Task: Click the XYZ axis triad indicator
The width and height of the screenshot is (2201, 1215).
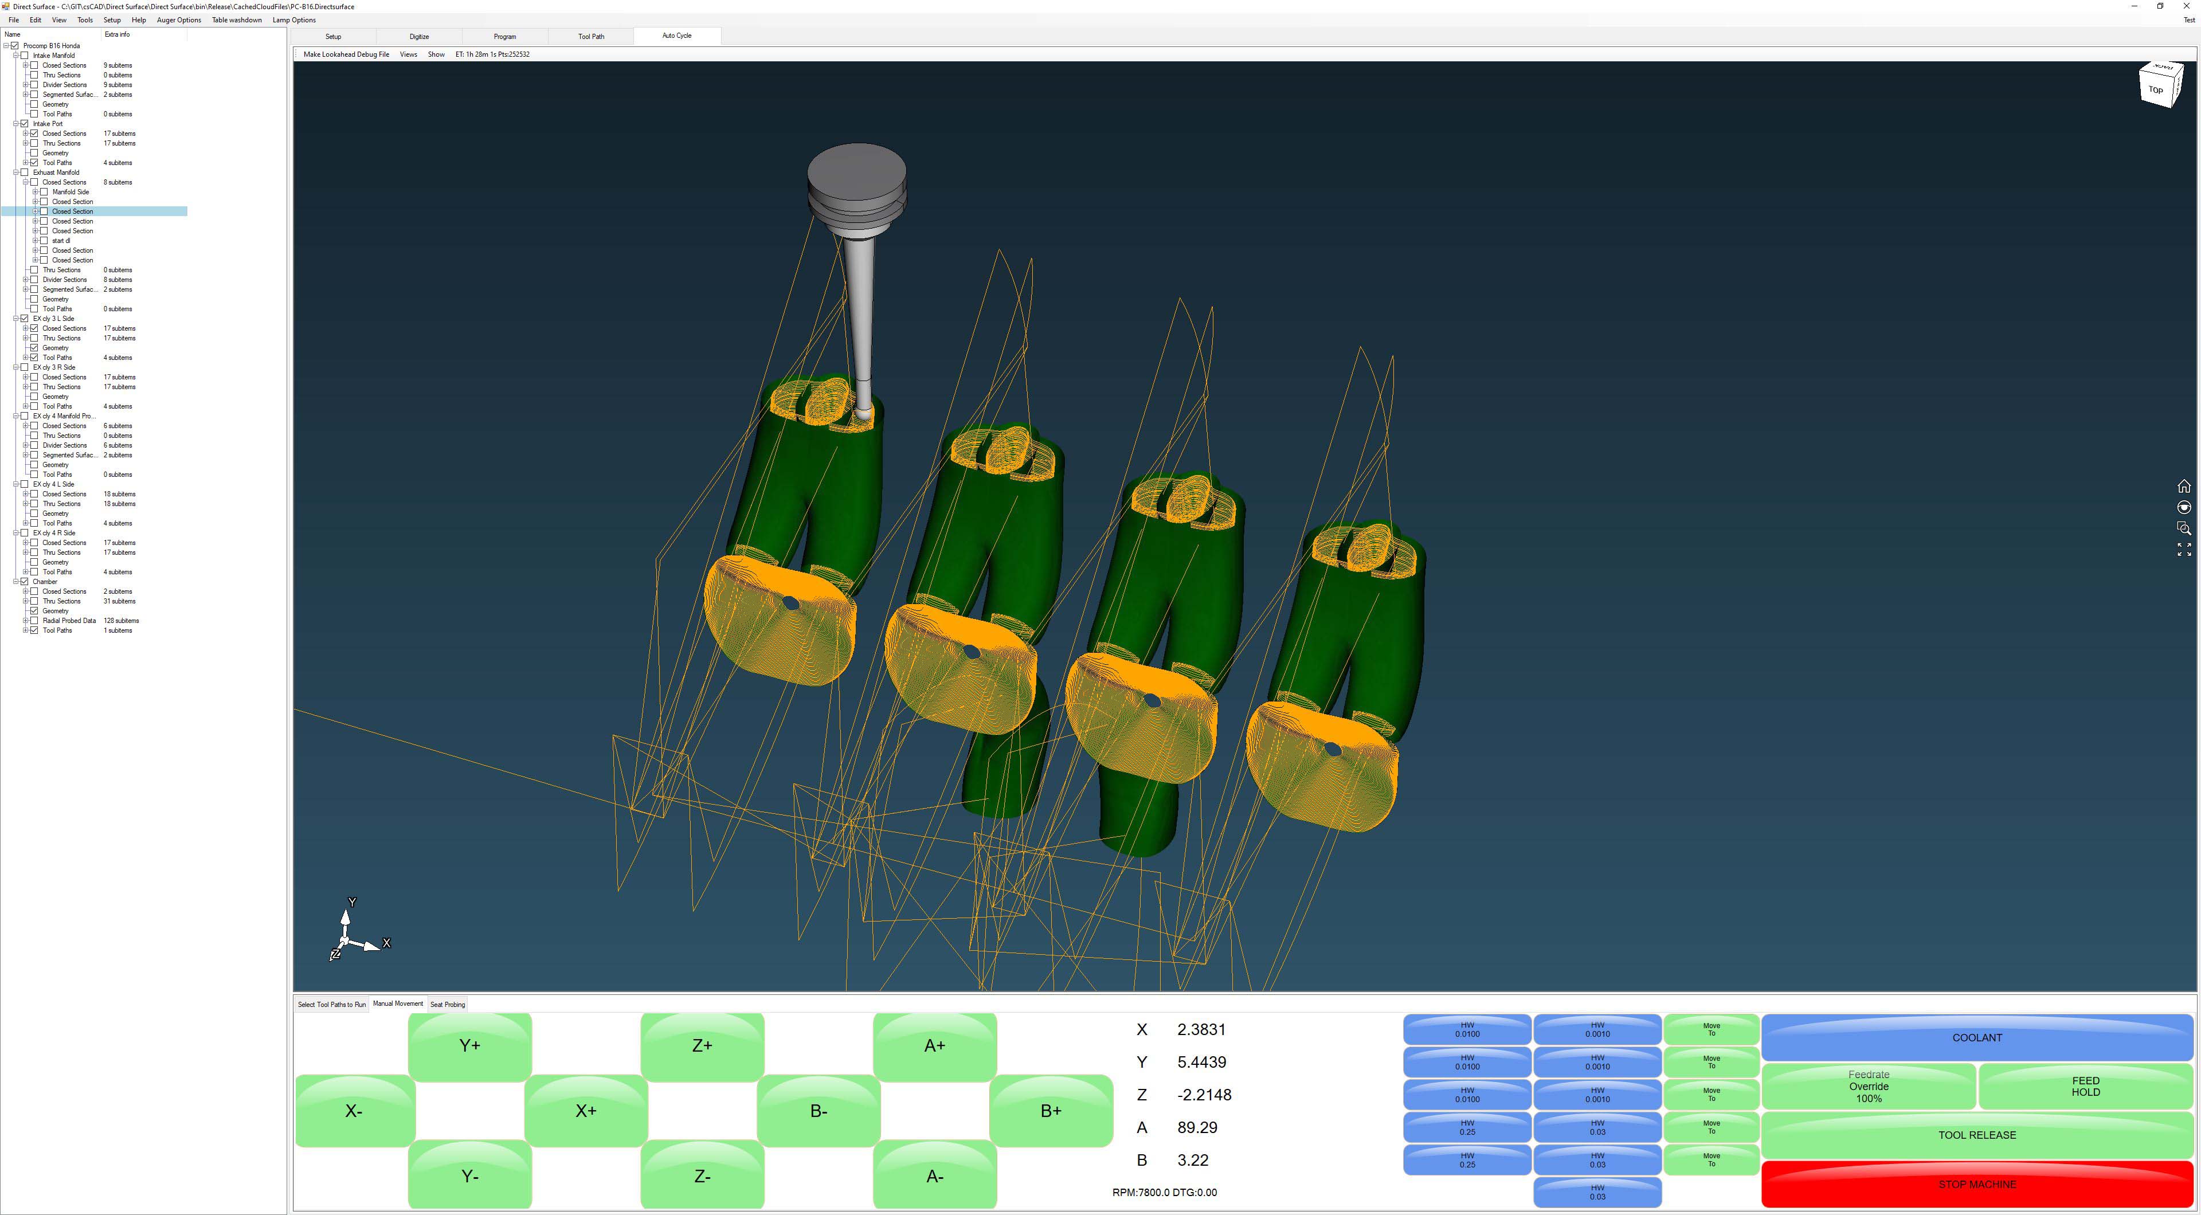Action: pyautogui.click(x=359, y=929)
